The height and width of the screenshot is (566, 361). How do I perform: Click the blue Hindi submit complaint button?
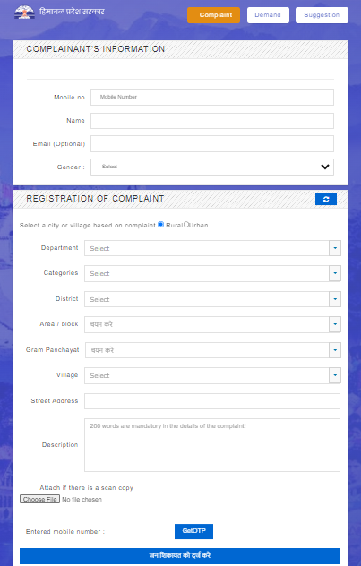click(x=180, y=555)
